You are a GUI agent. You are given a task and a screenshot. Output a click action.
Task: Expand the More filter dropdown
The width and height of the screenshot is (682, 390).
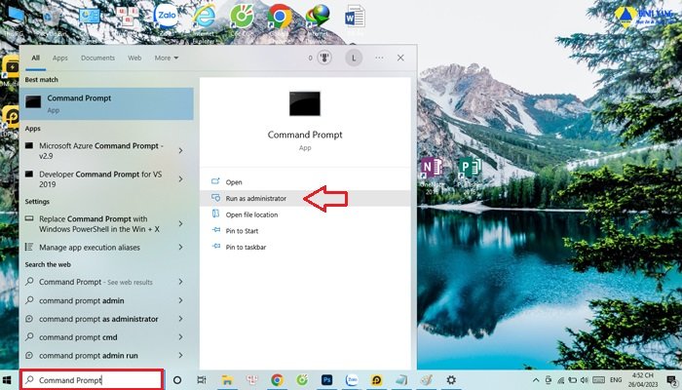point(165,58)
